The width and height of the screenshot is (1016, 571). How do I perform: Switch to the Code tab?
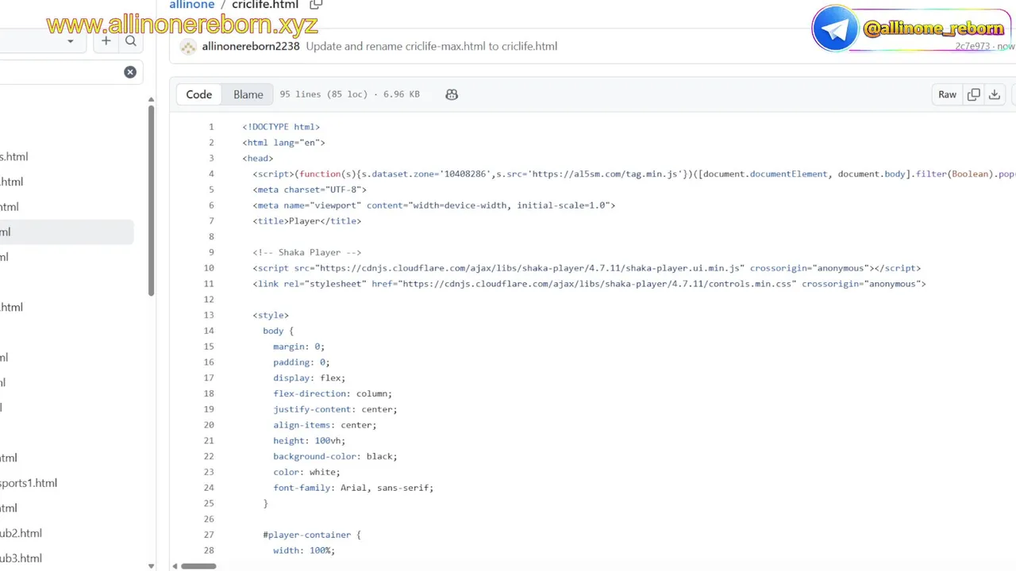199,94
